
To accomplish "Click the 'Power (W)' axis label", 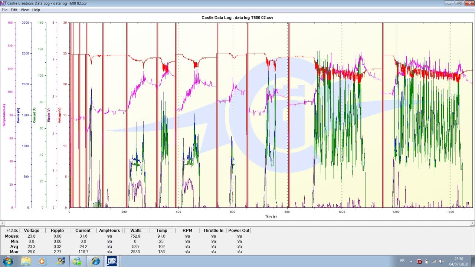I will click(18, 115).
